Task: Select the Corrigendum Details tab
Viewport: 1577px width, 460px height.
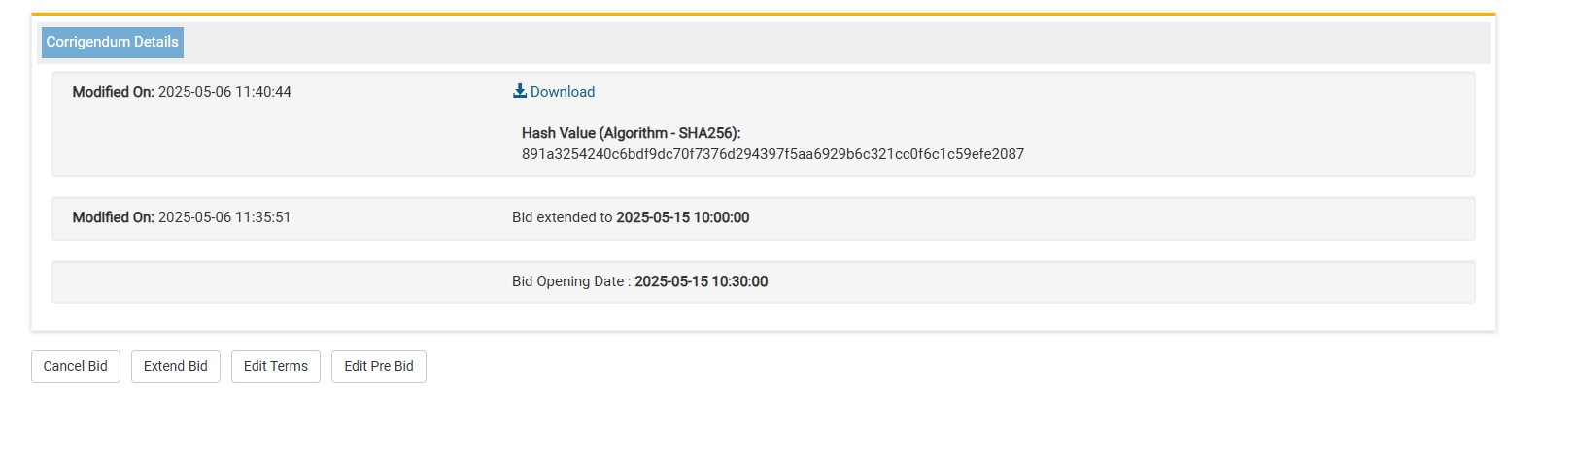Action: point(113,42)
